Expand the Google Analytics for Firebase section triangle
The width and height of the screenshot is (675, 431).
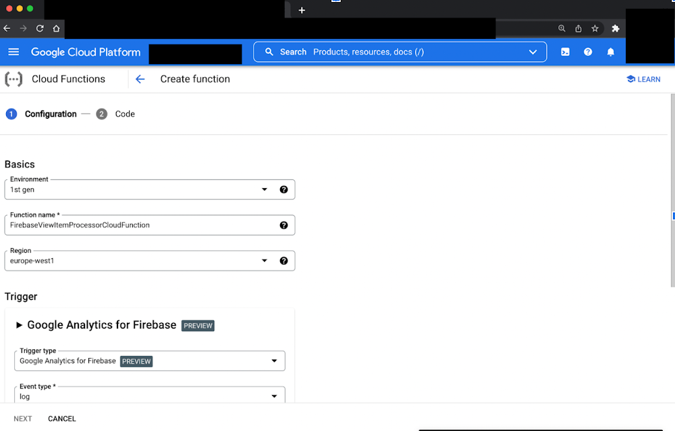[19, 325]
